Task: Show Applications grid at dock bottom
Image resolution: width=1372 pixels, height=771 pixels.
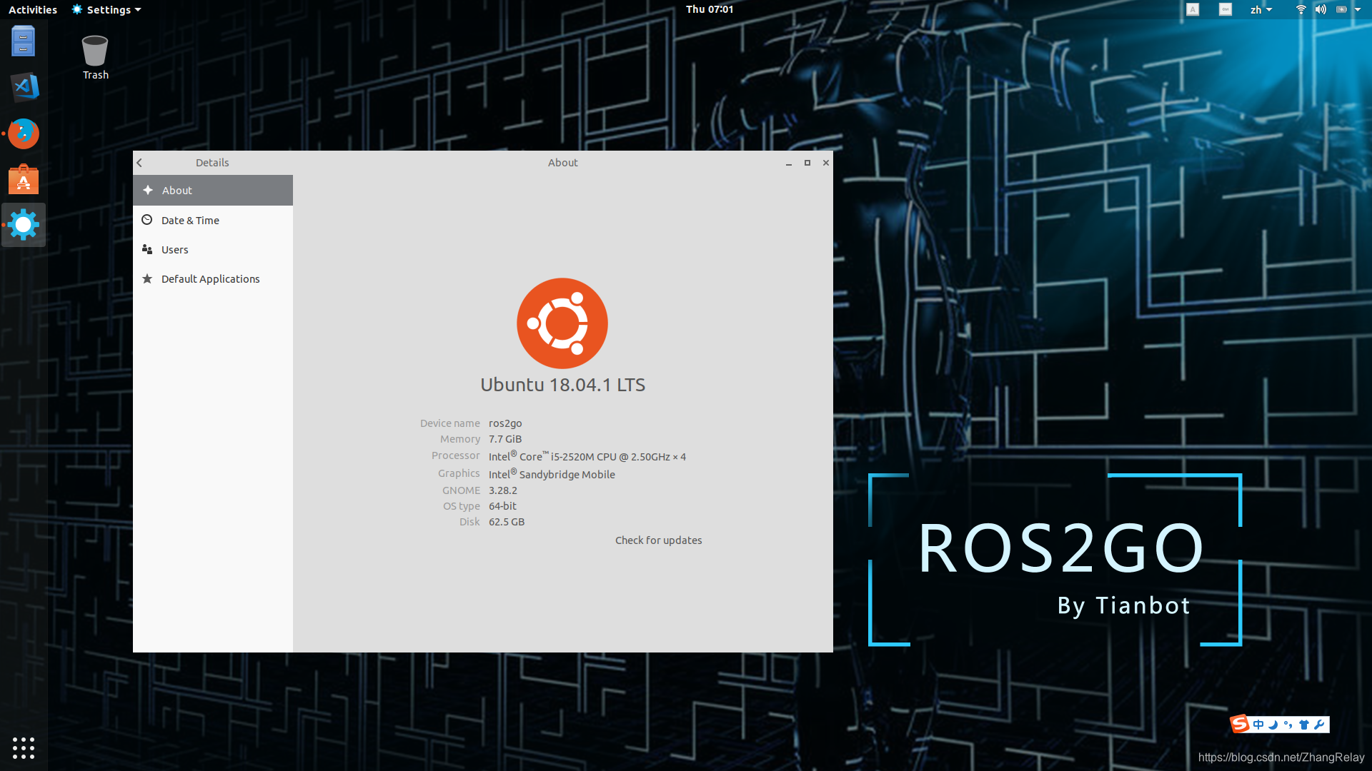Action: coord(24,747)
